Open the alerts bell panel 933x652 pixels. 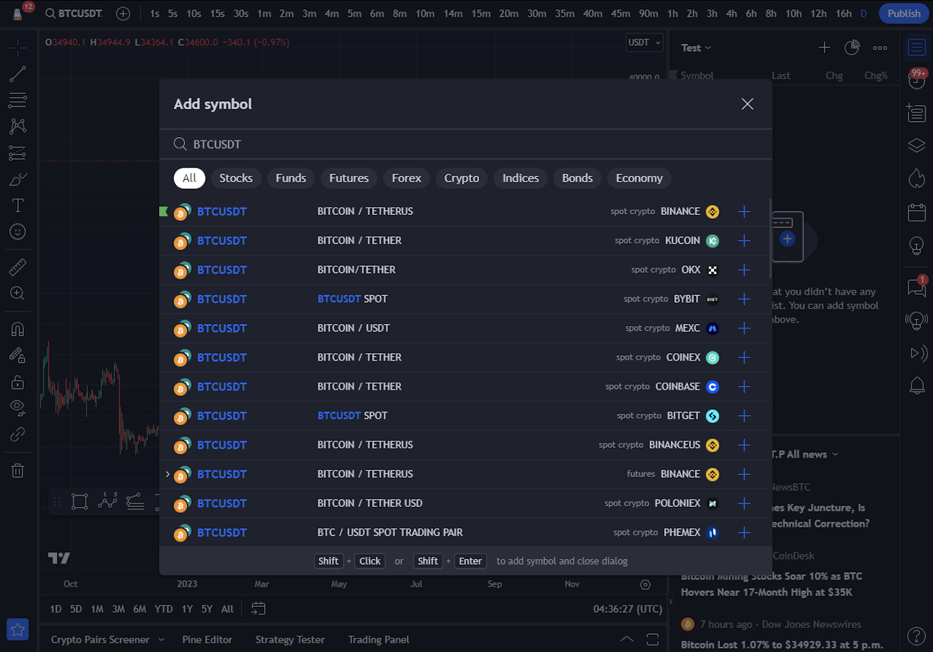[917, 385]
